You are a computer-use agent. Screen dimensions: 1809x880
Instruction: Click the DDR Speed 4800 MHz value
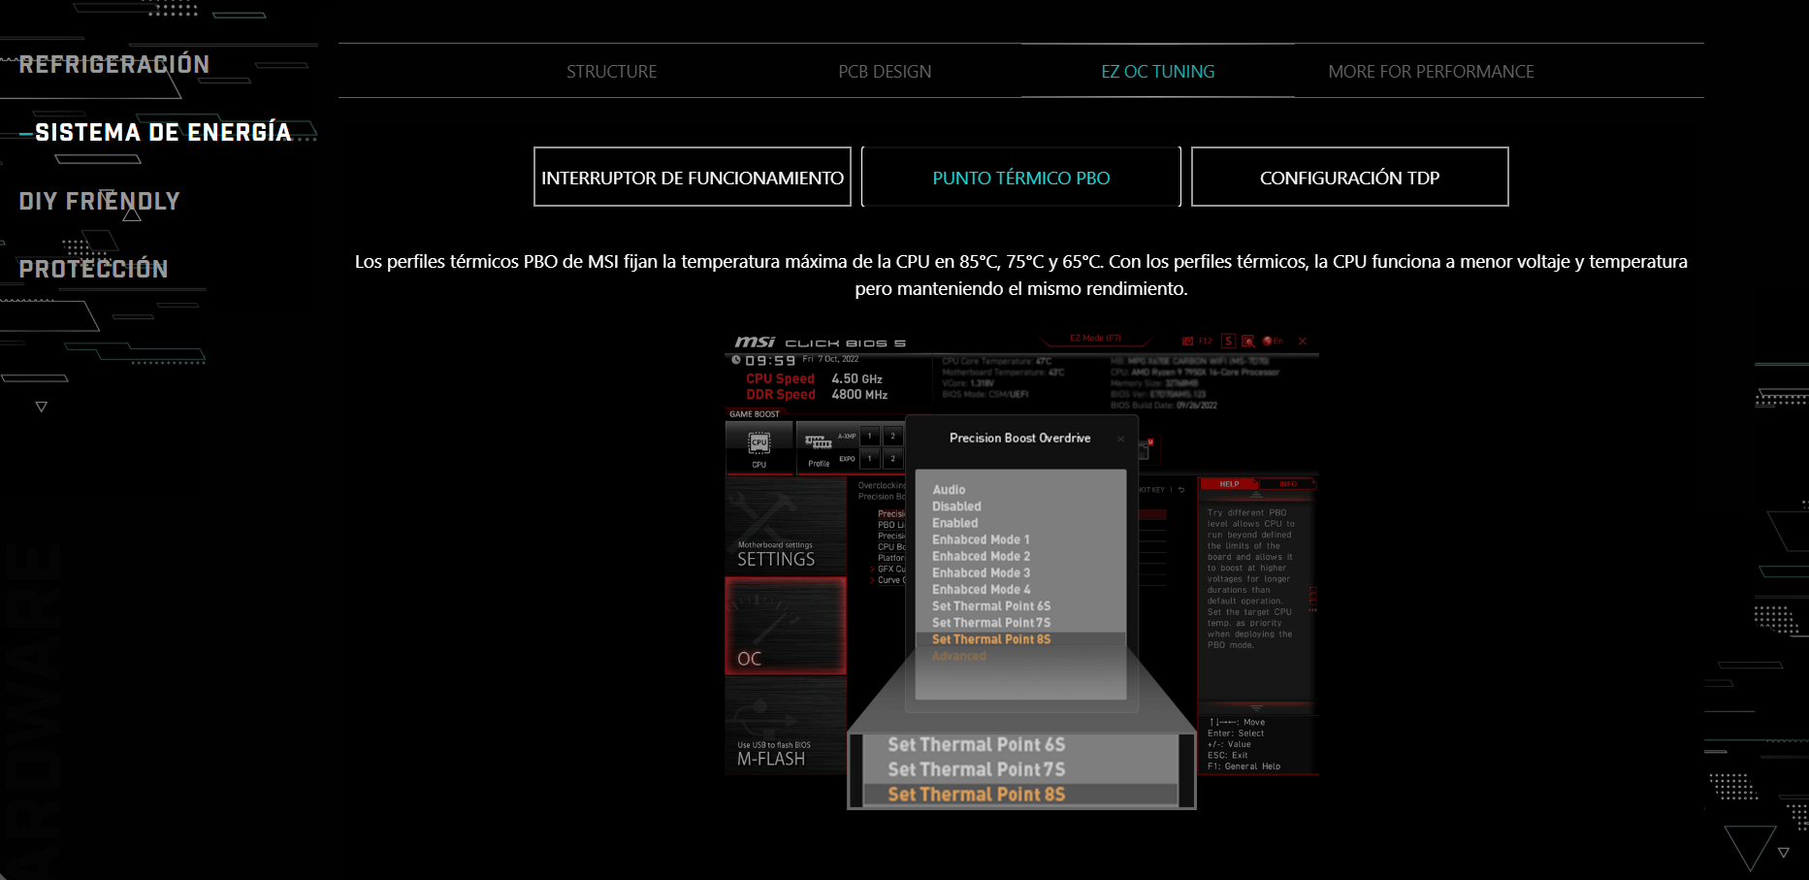859,395
